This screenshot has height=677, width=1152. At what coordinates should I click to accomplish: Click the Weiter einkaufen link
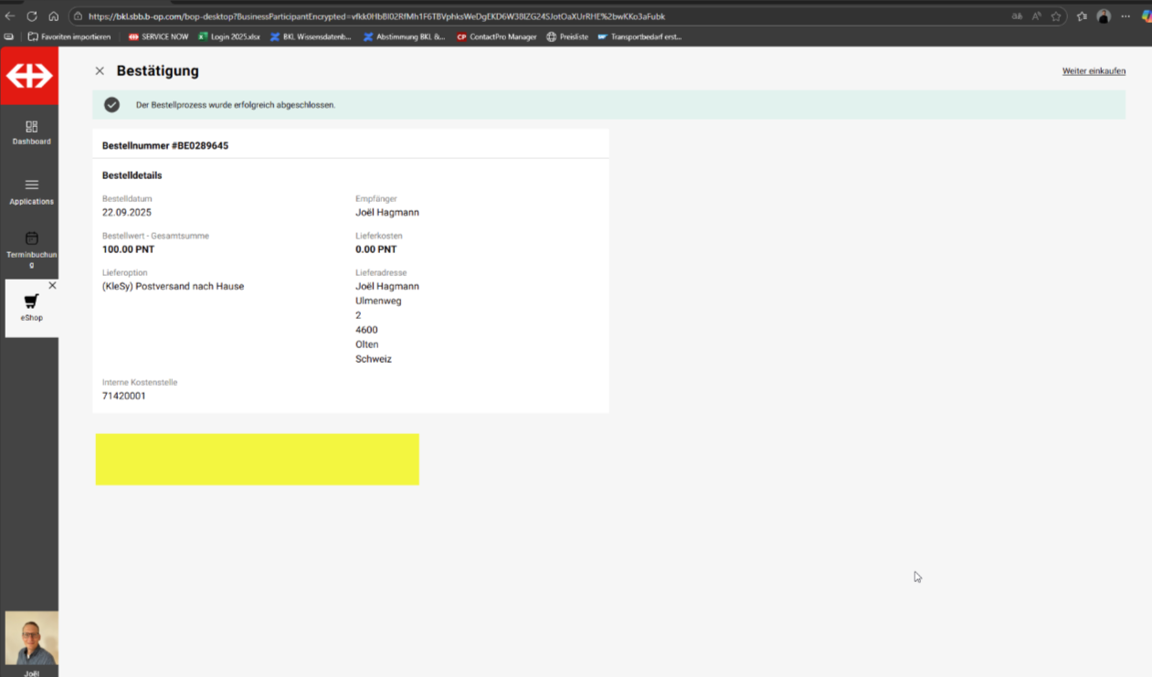coord(1093,71)
